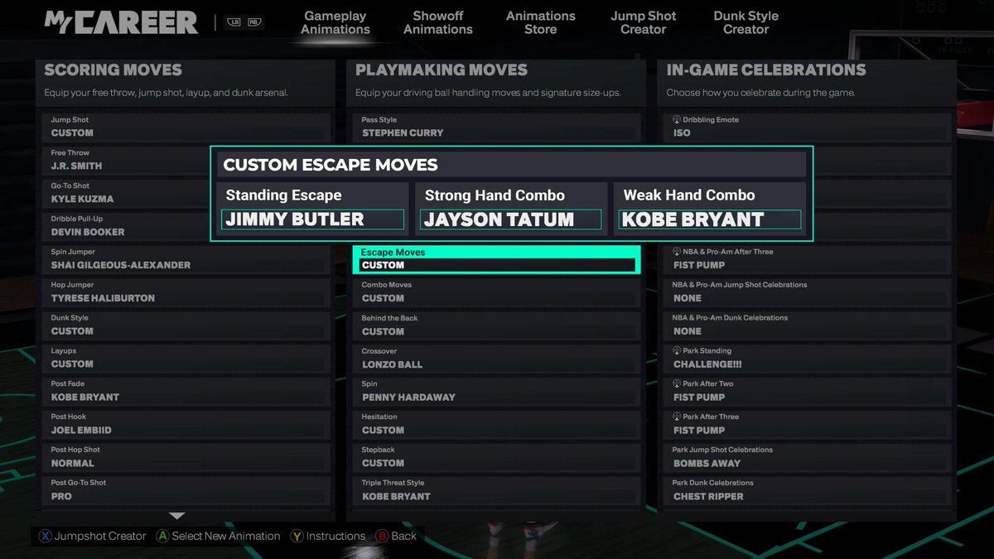Open the Hesitation Custom option
This screenshot has height=559, width=994.
click(497, 424)
